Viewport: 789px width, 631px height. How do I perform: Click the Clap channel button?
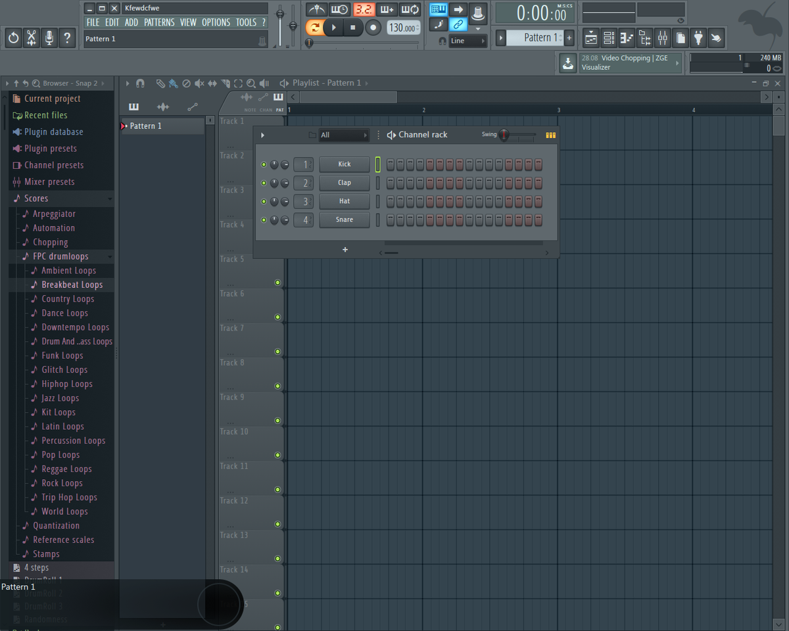(345, 183)
